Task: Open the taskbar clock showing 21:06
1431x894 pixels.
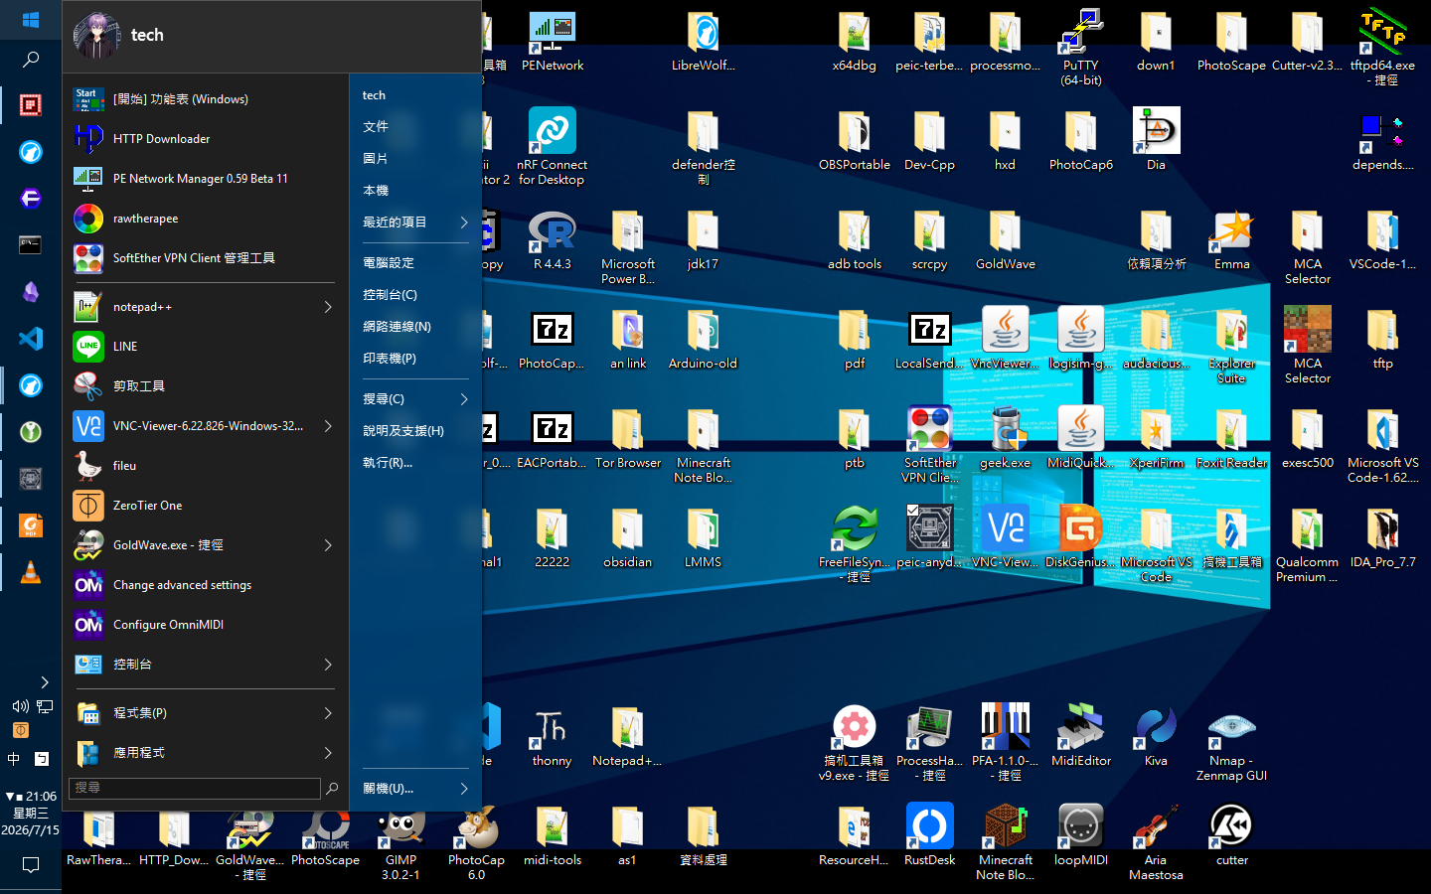Action: [31, 813]
